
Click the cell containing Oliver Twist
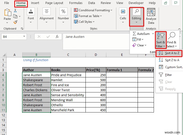coord(68,90)
